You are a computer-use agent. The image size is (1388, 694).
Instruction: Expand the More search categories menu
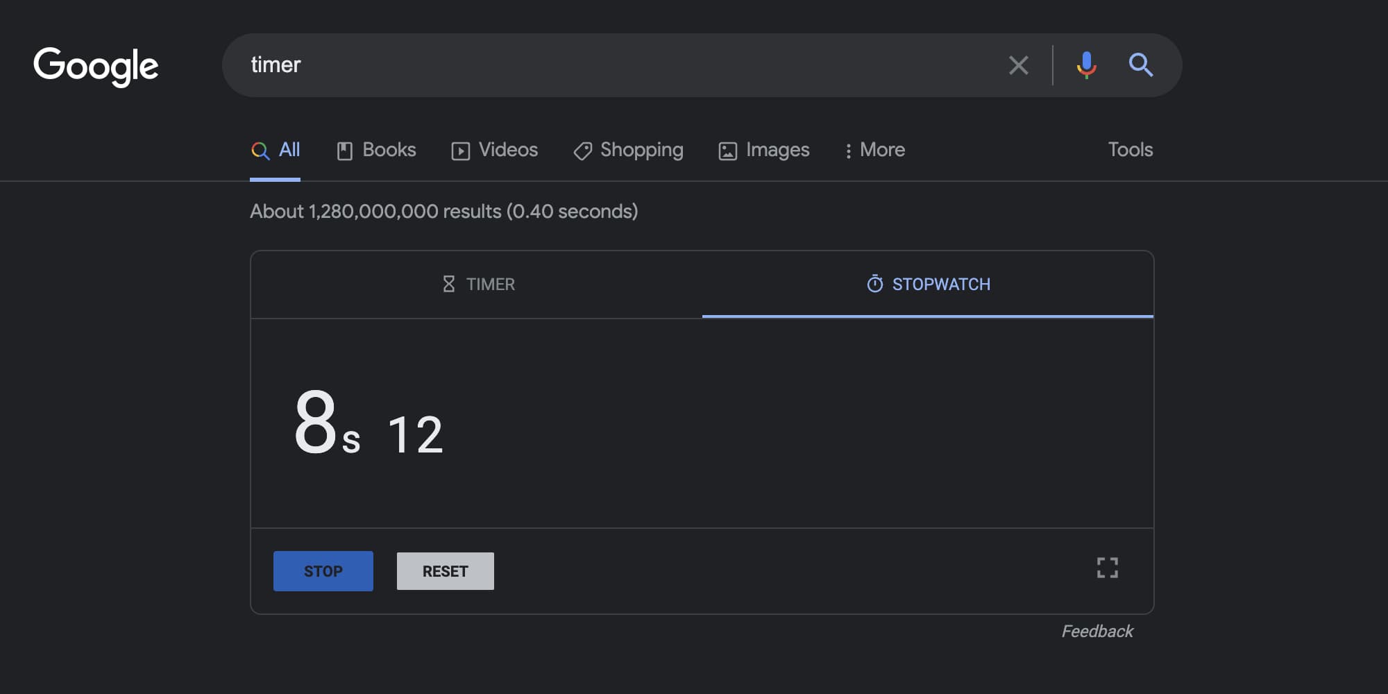pyautogui.click(x=874, y=150)
